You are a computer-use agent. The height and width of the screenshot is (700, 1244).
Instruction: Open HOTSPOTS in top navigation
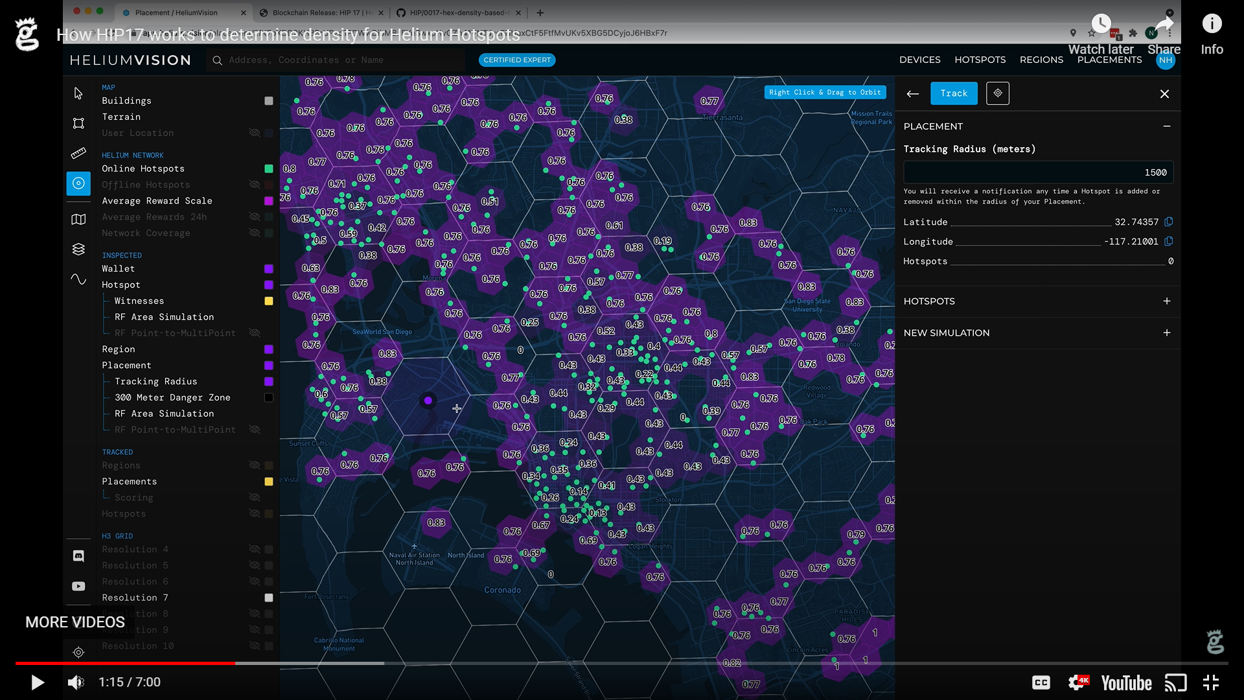coord(980,60)
